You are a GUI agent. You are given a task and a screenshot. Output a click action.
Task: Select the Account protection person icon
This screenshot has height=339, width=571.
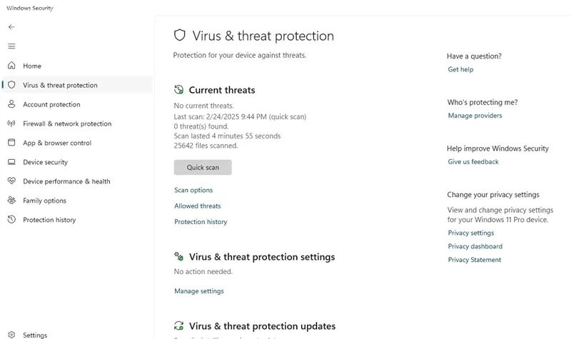[x=11, y=104]
